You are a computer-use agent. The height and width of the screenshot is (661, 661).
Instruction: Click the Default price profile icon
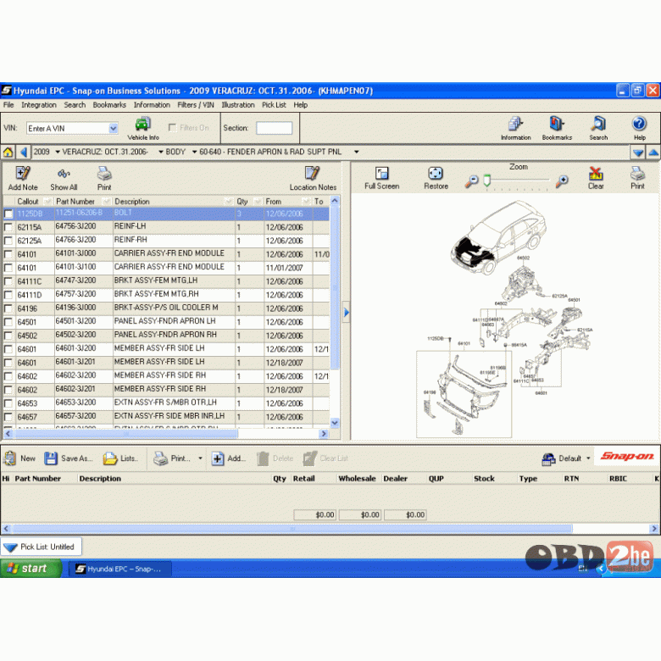pyautogui.click(x=548, y=458)
